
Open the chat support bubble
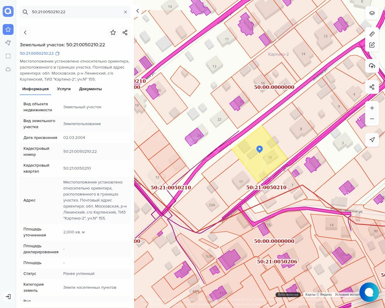click(x=369, y=292)
